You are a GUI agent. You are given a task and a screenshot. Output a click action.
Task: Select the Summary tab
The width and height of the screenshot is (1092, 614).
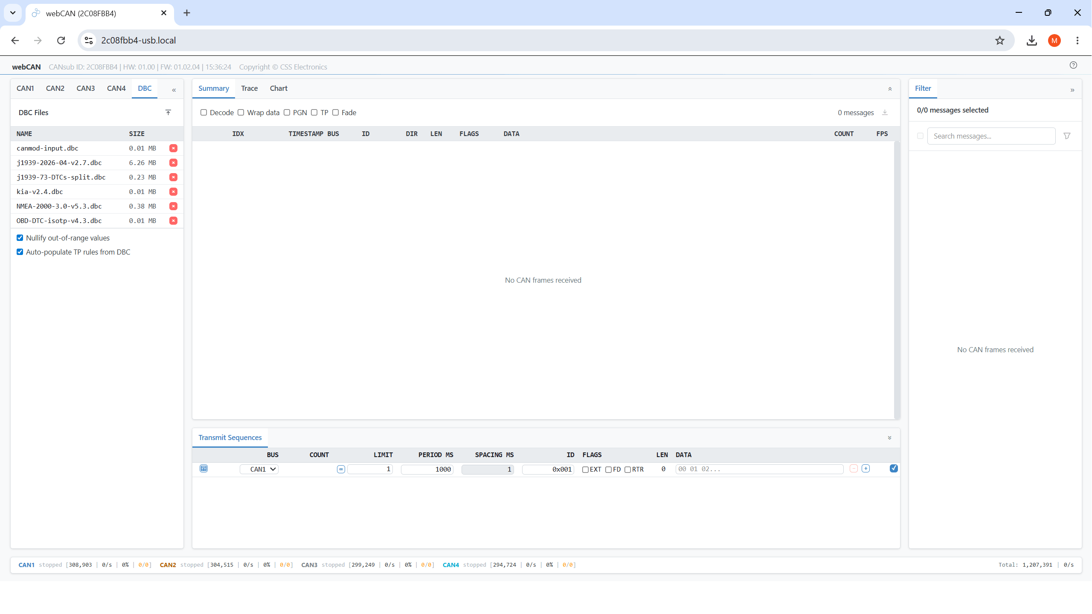[214, 88]
